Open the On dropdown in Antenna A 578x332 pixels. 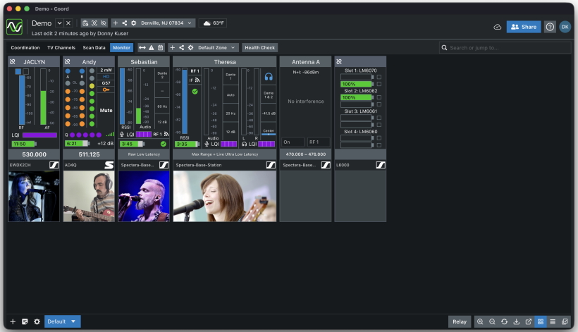(x=293, y=142)
